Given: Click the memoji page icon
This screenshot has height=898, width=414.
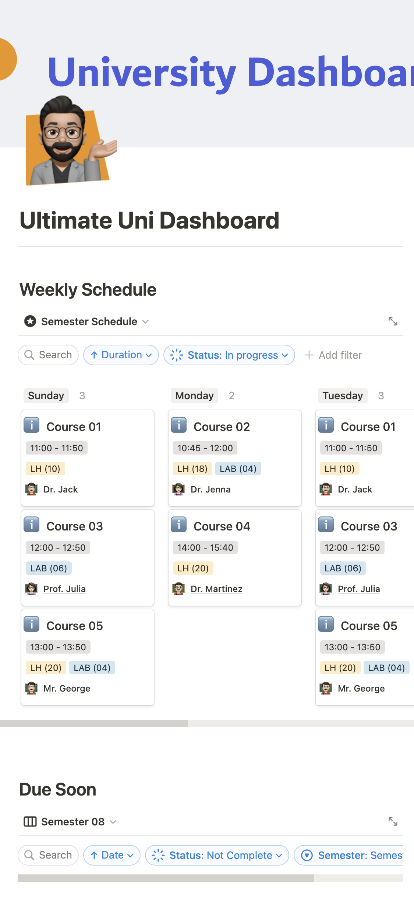Looking at the screenshot, I should point(70,142).
